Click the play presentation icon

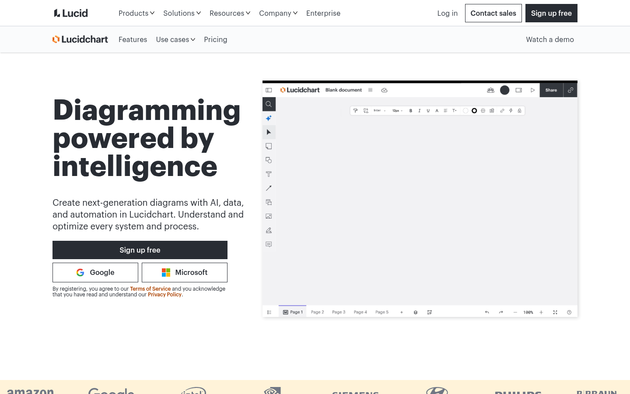pyautogui.click(x=532, y=90)
